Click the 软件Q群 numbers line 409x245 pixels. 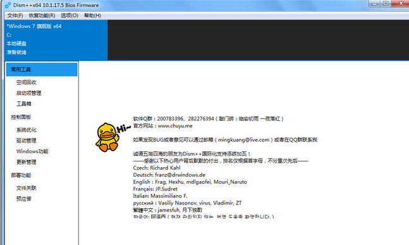coord(208,119)
